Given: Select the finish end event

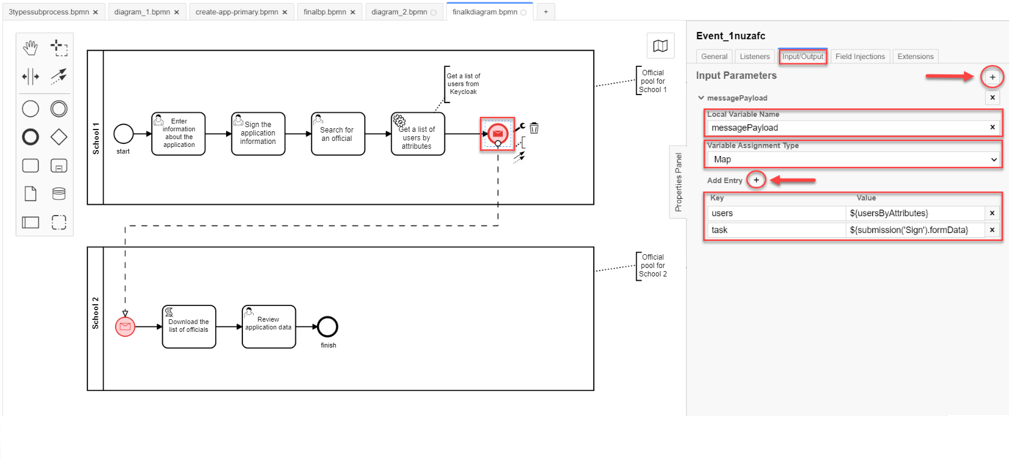Looking at the screenshot, I should tap(327, 327).
